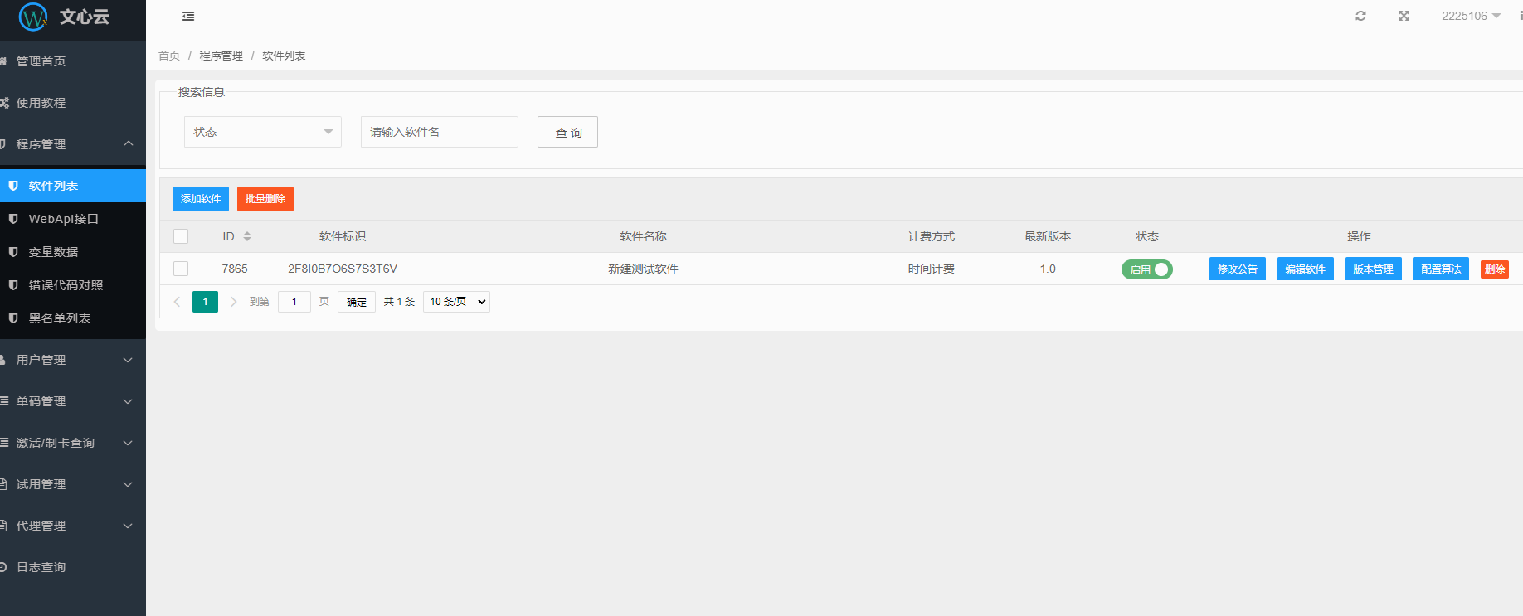The image size is (1523, 616).
Task: Open the 状态 filter dropdown
Action: point(262,132)
